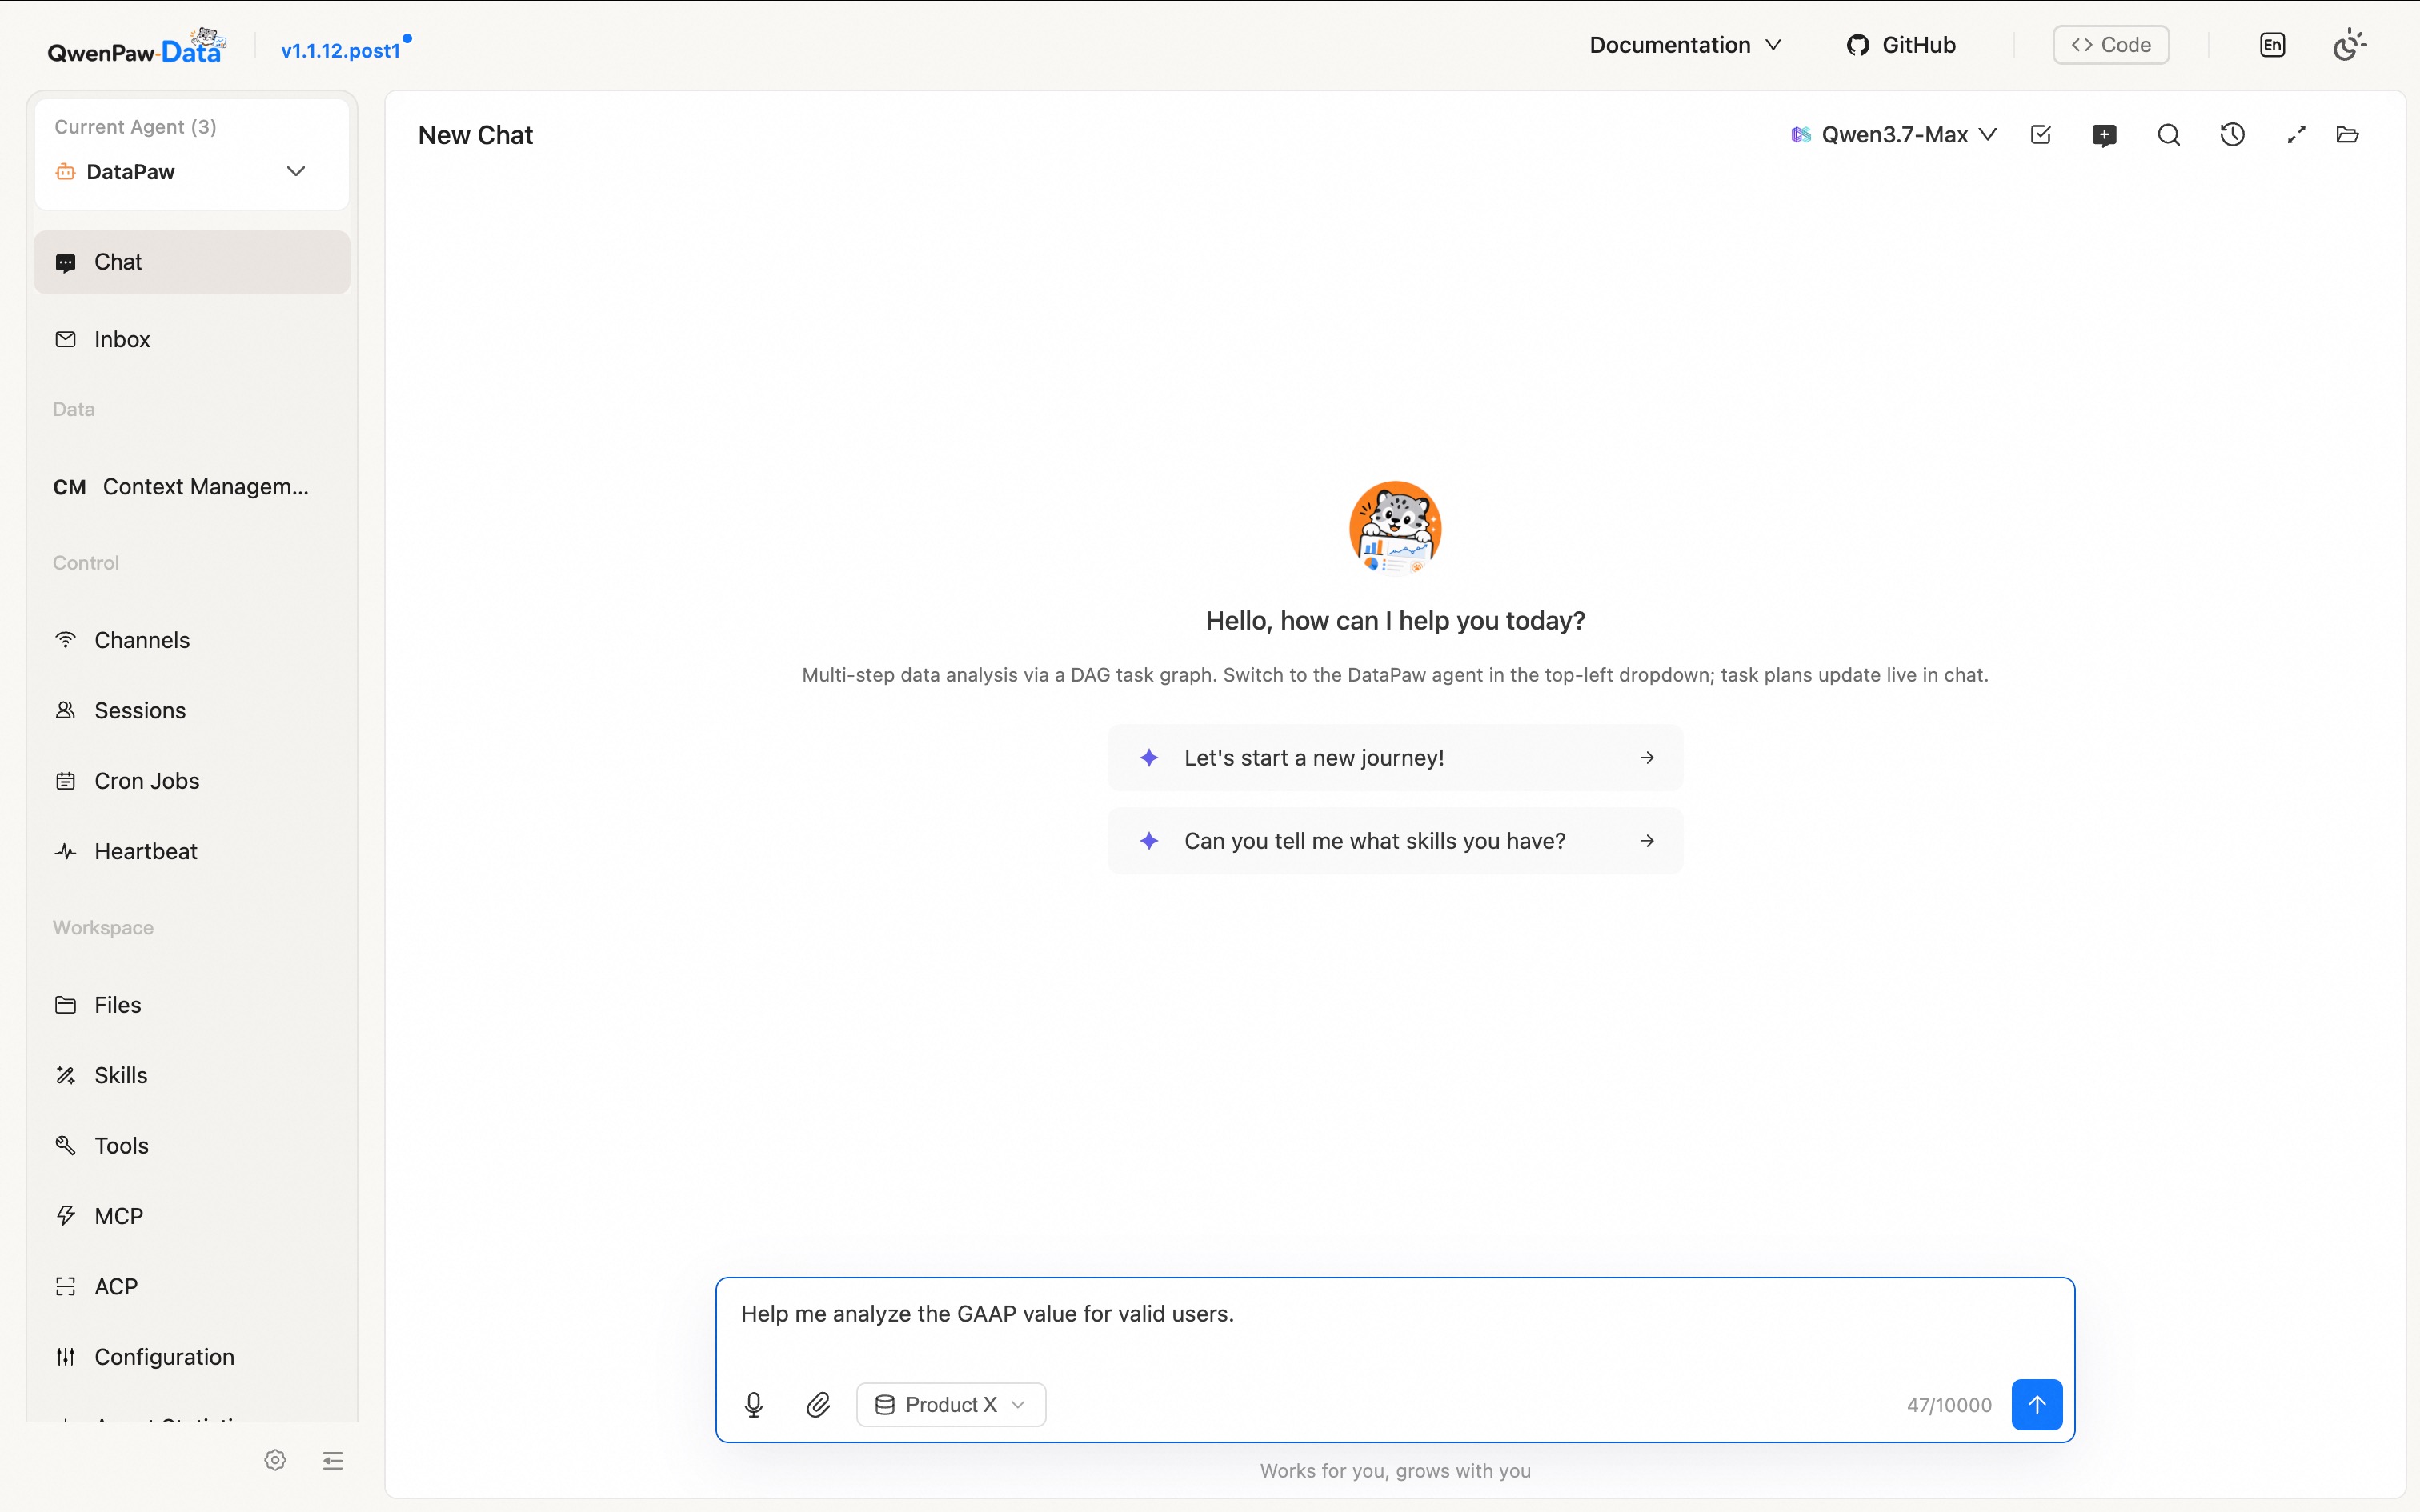The image size is (2420, 1512).
Task: Open Sessions in the sidebar
Action: [192, 710]
